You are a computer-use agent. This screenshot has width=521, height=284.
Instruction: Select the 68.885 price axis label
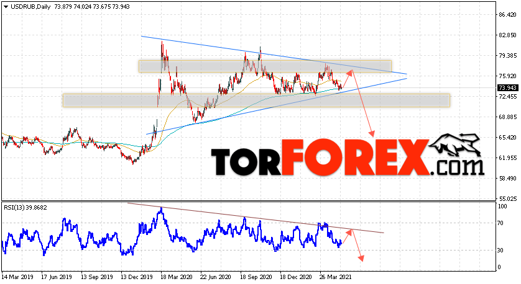508,117
